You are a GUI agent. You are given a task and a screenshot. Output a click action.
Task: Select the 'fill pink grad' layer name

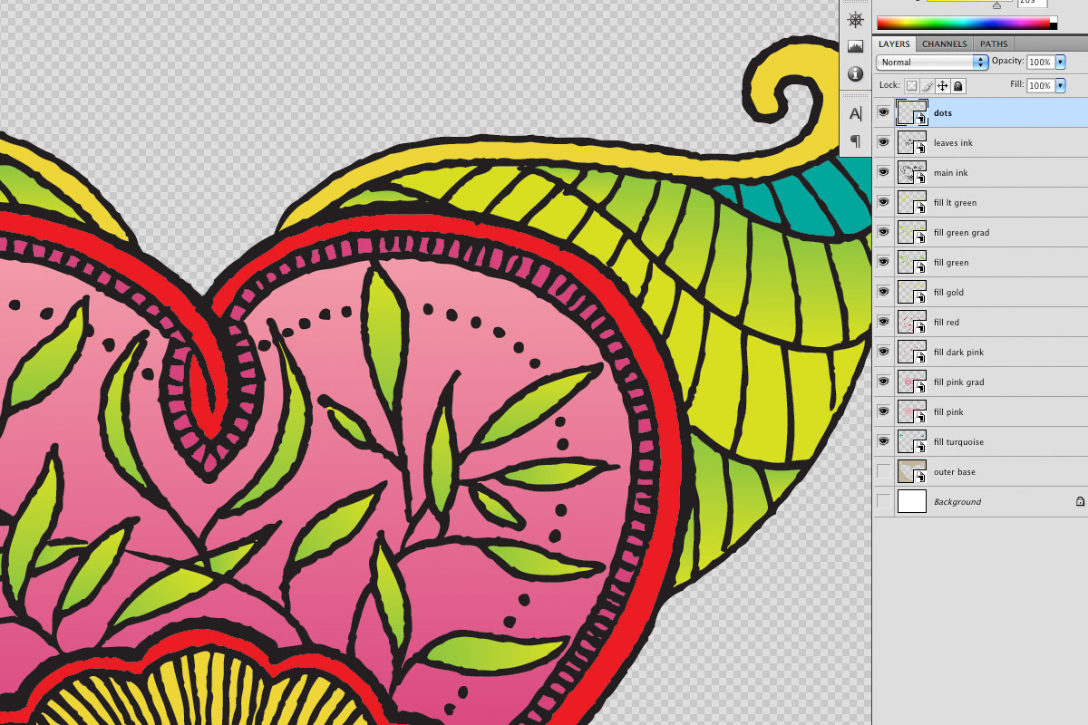tap(958, 382)
